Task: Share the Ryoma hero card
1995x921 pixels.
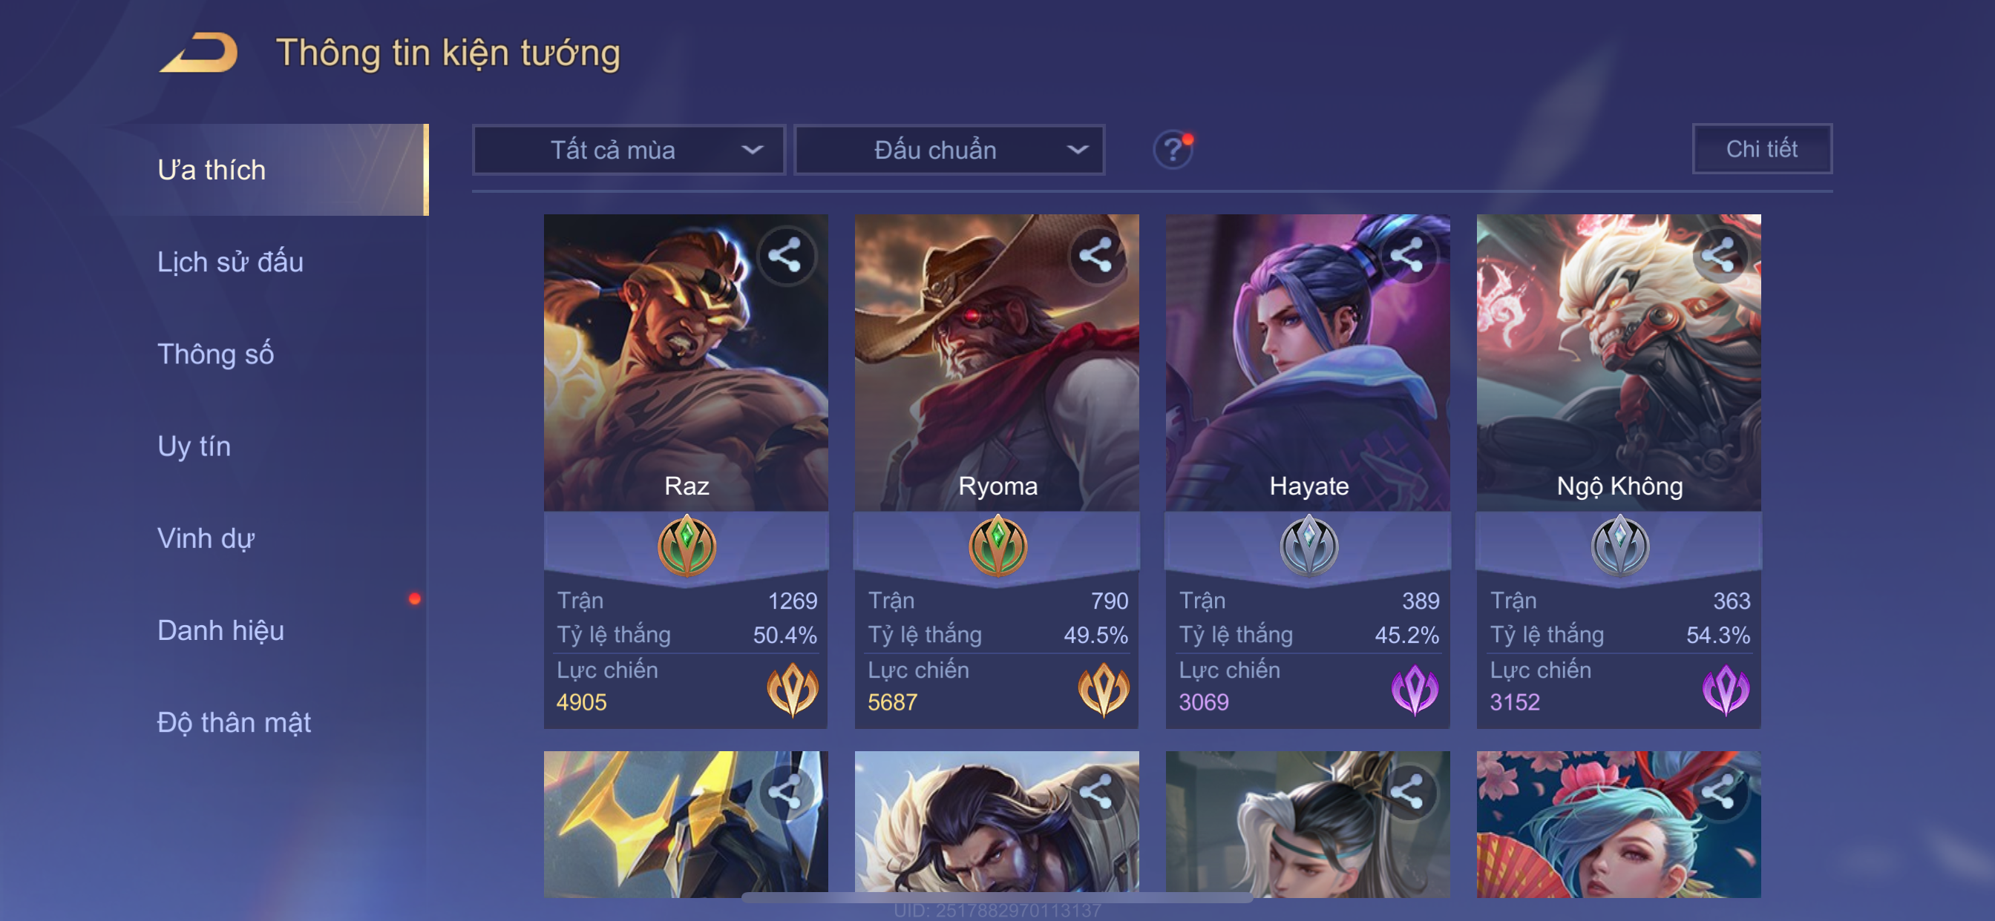Action: [1096, 256]
